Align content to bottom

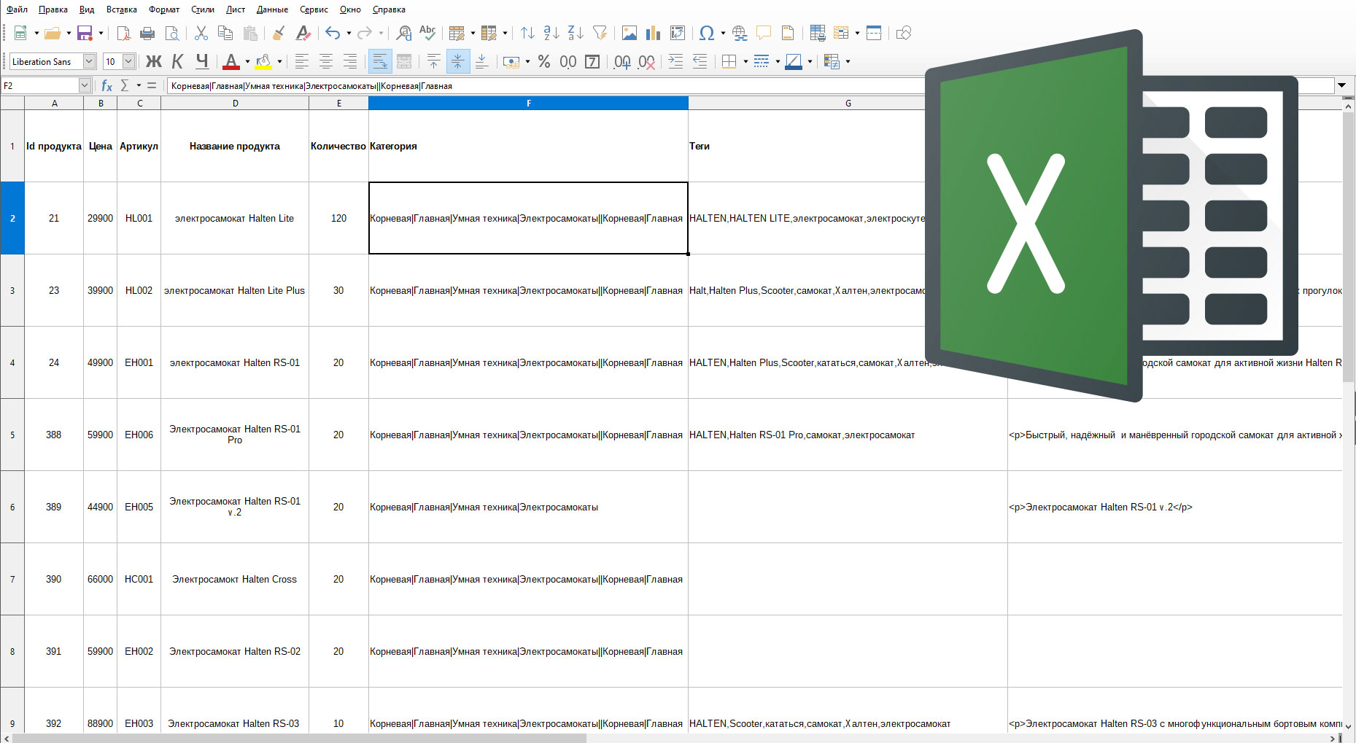coord(481,61)
